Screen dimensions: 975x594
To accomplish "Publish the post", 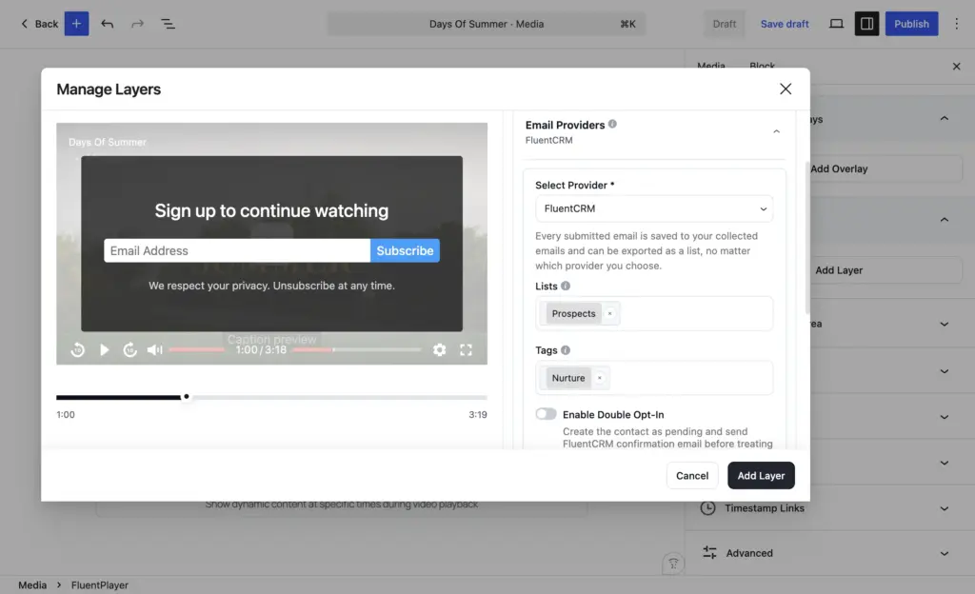I will pos(911,24).
